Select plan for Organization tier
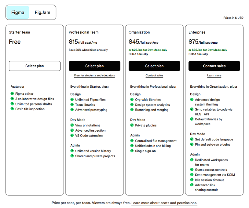Screen dimensions: 249x208 point(154,66)
